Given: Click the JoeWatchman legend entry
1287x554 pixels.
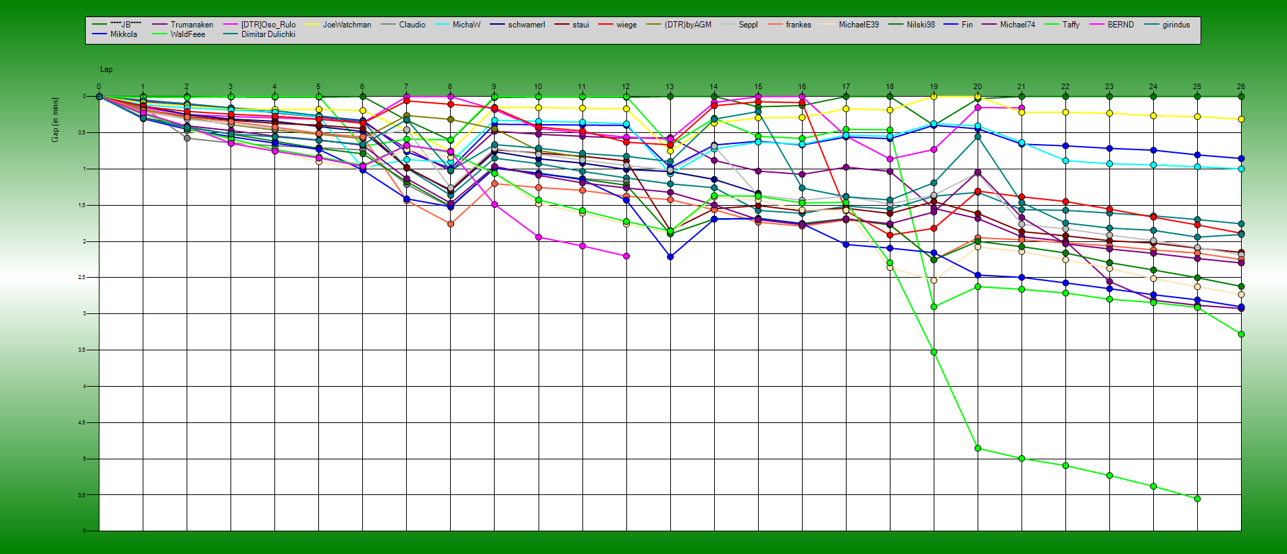Looking at the screenshot, I should [346, 25].
